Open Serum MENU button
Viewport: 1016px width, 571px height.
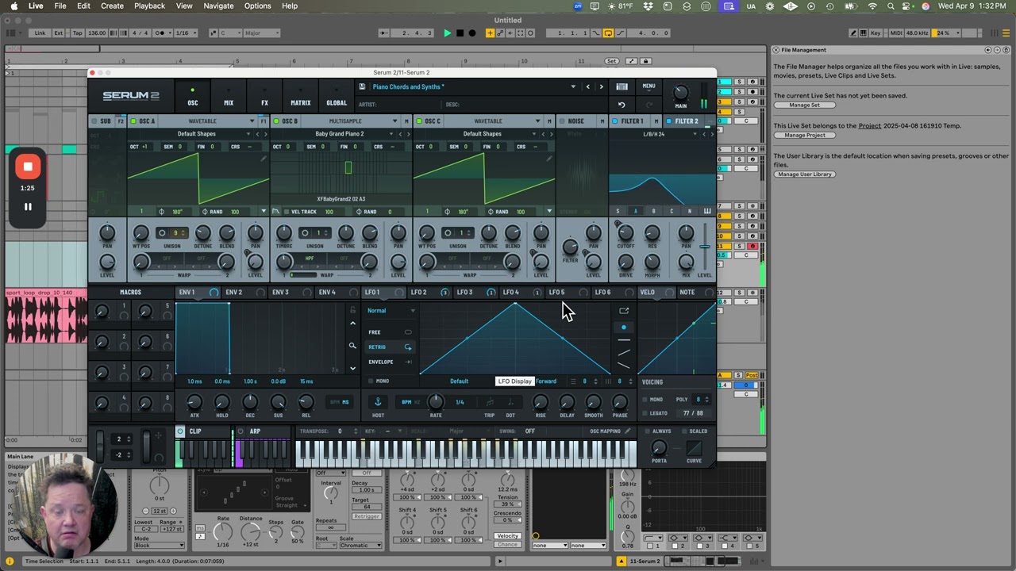coord(648,86)
